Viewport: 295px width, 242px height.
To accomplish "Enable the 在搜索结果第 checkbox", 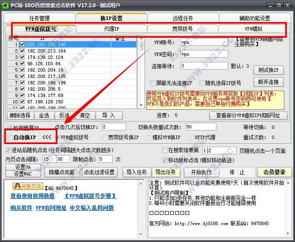I will coord(165,150).
